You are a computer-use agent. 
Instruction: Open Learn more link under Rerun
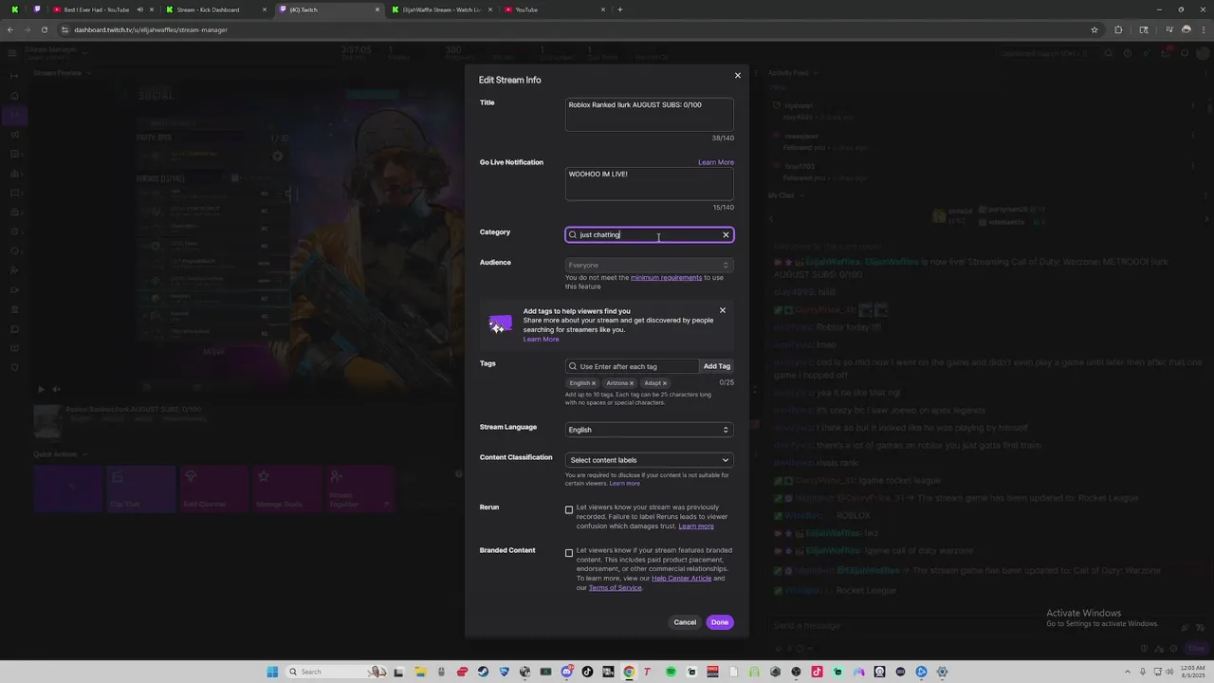696,526
